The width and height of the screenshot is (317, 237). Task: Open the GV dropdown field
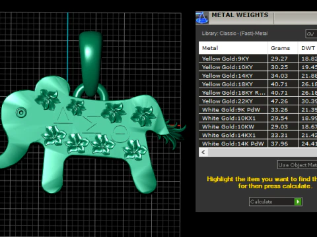click(x=312, y=34)
